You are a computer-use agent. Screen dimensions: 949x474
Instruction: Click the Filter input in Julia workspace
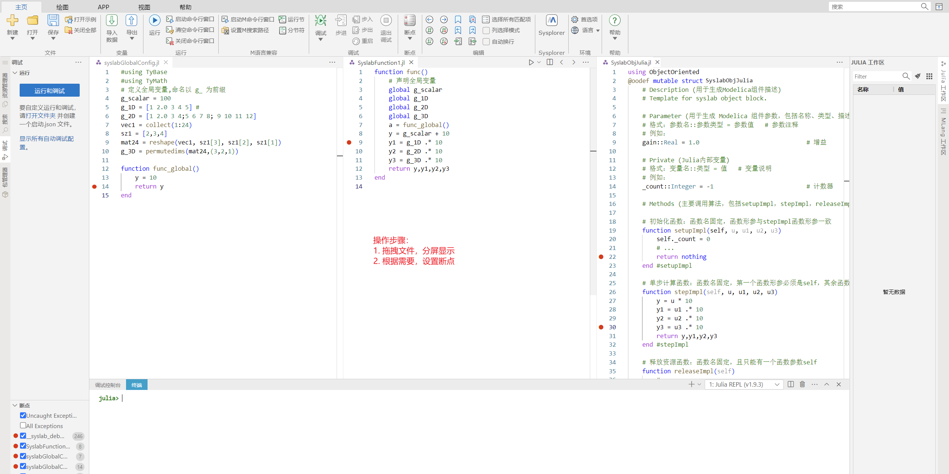click(x=877, y=76)
